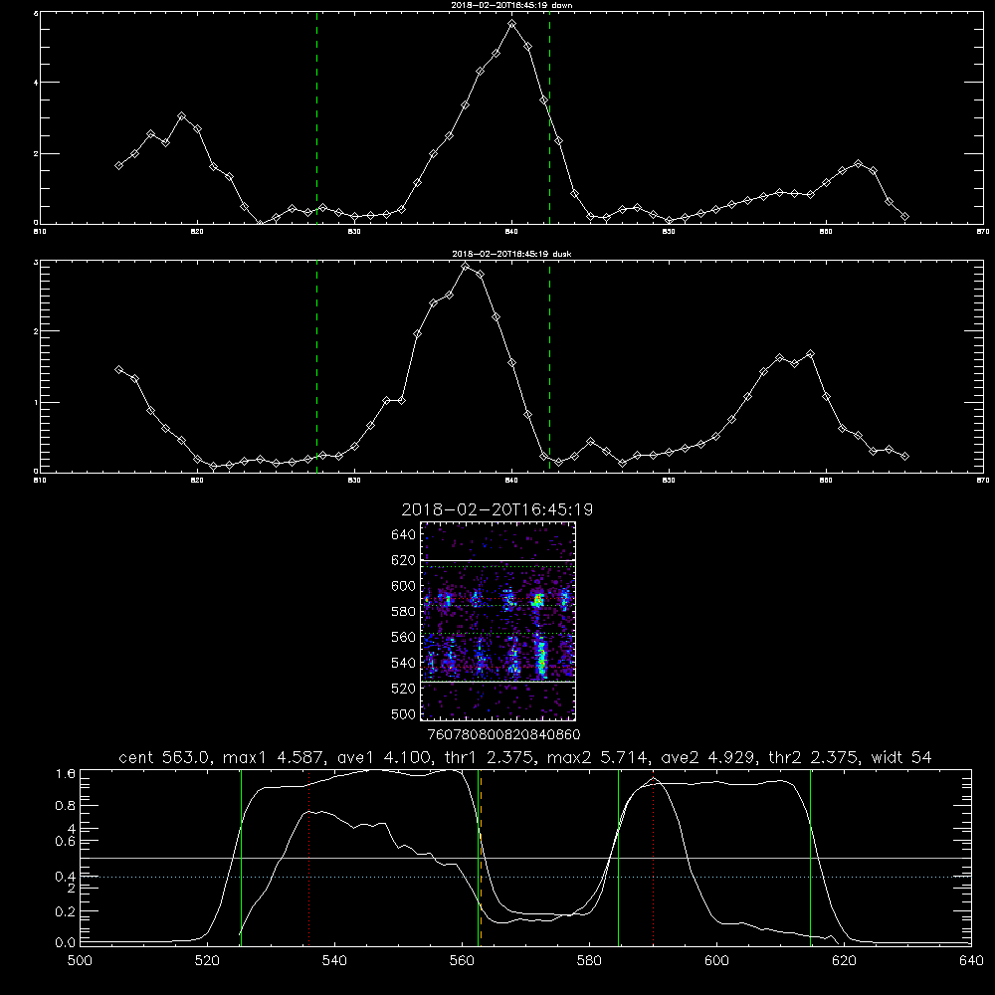Click dusk plot peak diamond near 859
This screenshot has width=995, height=995.
point(810,354)
